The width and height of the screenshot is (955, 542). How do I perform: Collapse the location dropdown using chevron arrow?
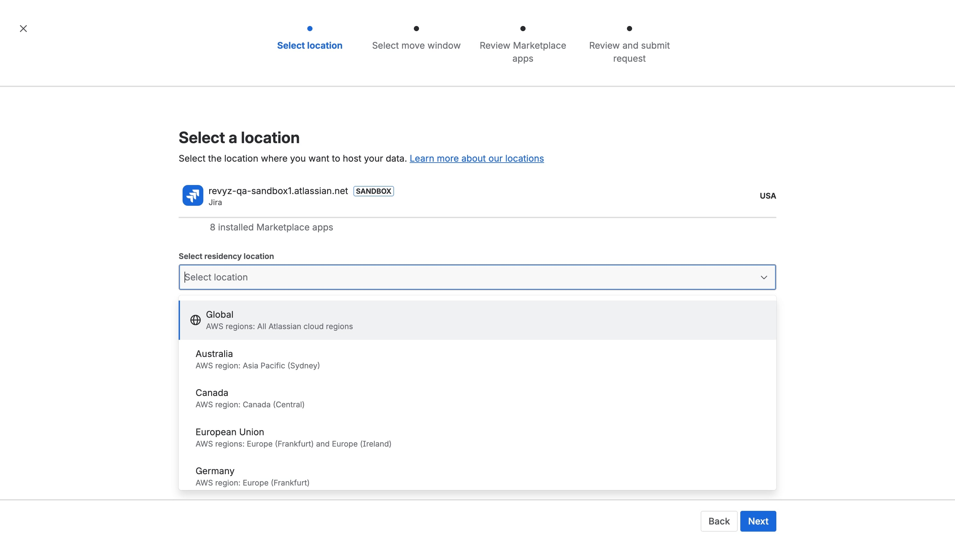click(x=764, y=277)
